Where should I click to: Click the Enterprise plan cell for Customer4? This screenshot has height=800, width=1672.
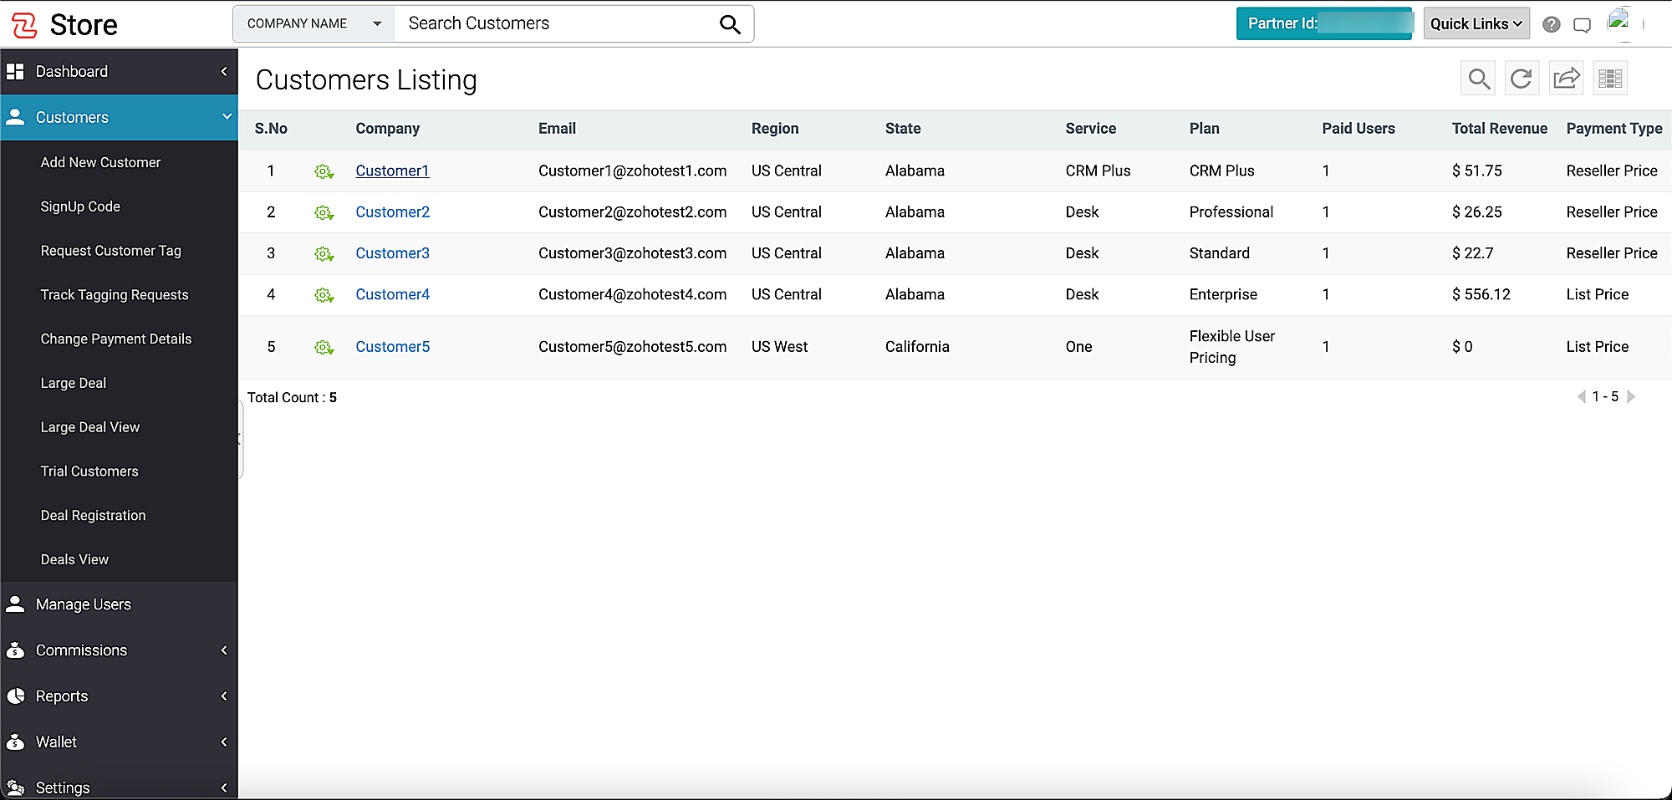(1223, 294)
